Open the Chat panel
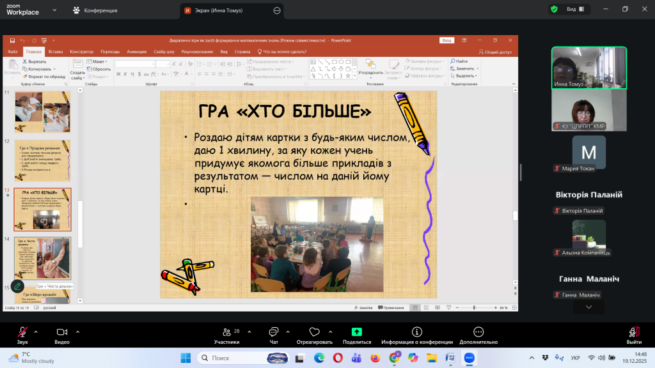 point(274,332)
